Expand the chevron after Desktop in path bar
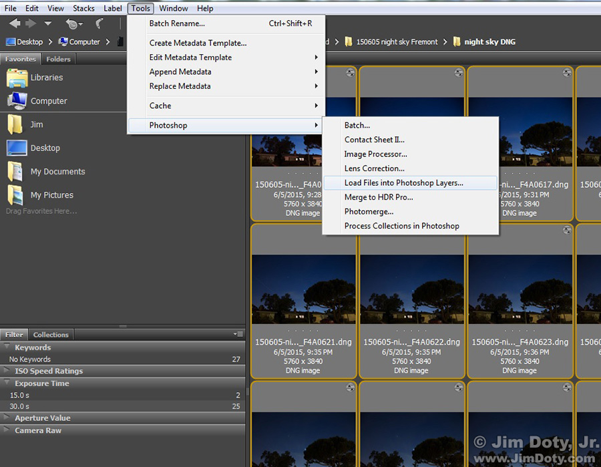This screenshot has height=467, width=601. (x=50, y=42)
